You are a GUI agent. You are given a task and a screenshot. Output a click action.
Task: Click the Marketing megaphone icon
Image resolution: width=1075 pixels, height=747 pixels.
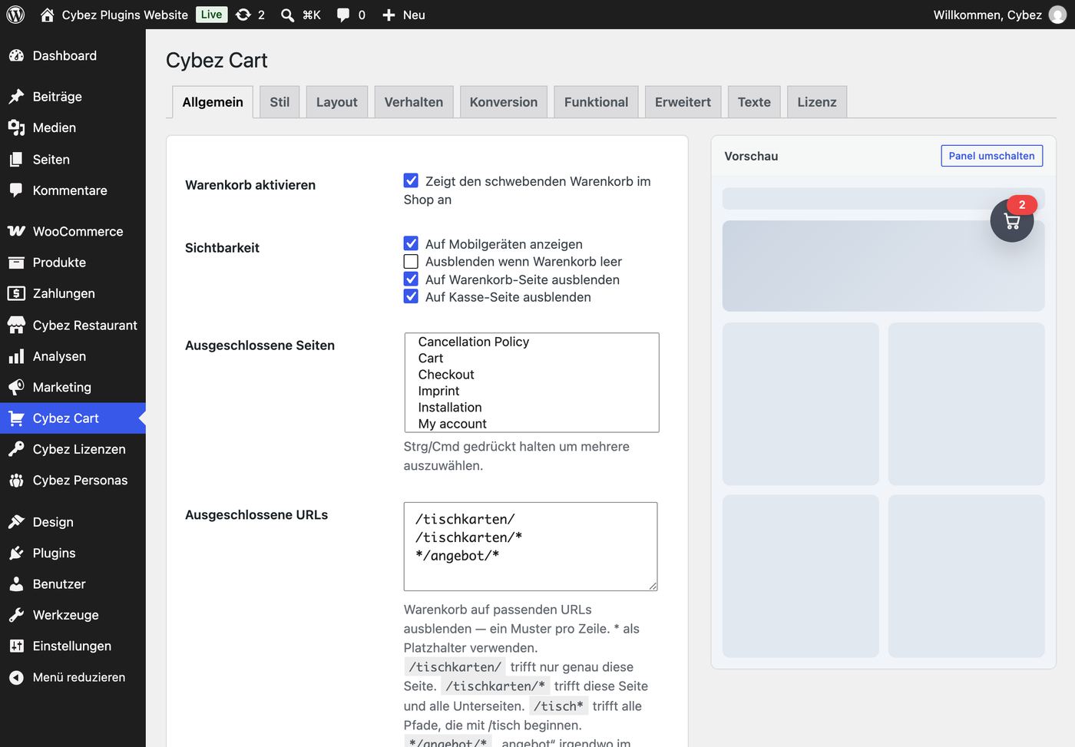tap(16, 388)
